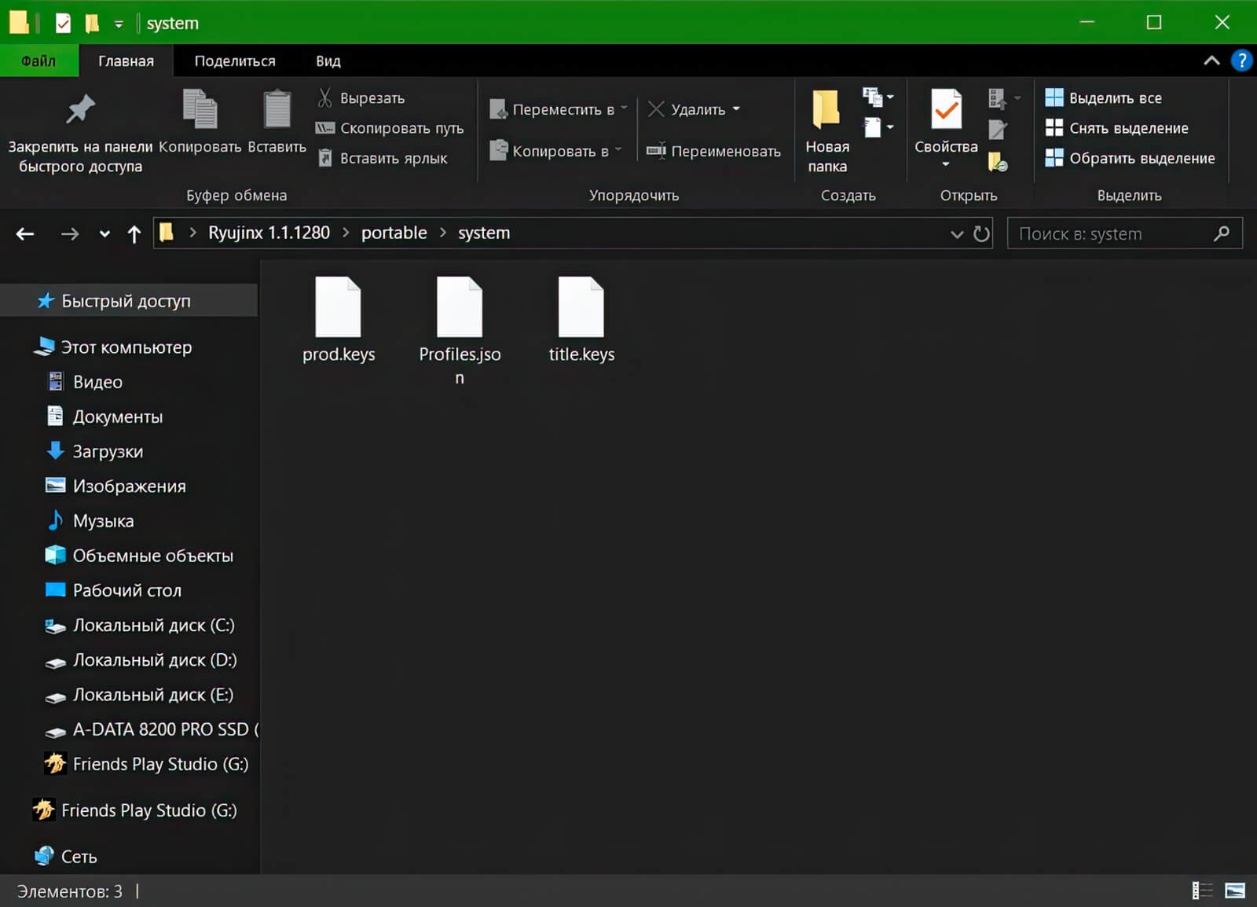Screen dimensions: 1257x907
Task: Click the Поиск в: system search field
Action: click(1124, 233)
